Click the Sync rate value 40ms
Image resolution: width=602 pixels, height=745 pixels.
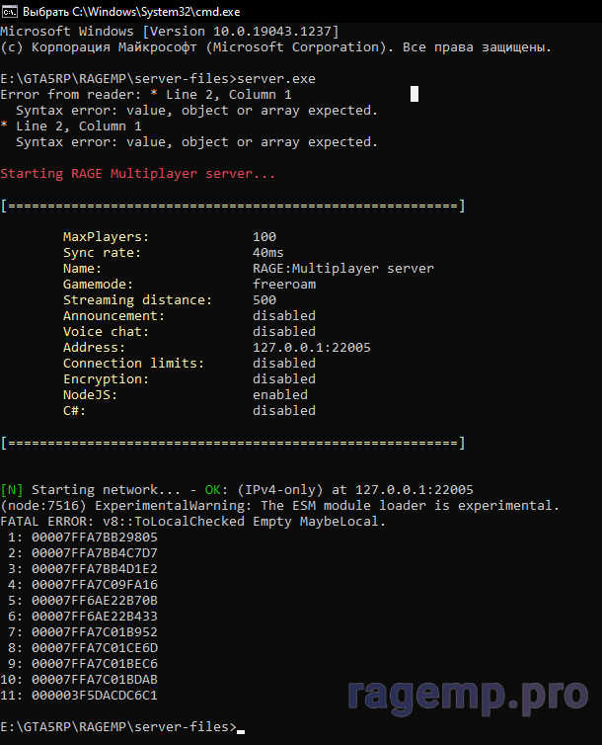pyautogui.click(x=268, y=253)
